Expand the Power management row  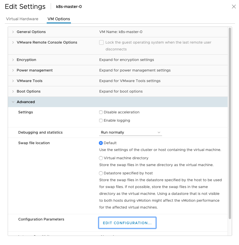(x=13, y=70)
